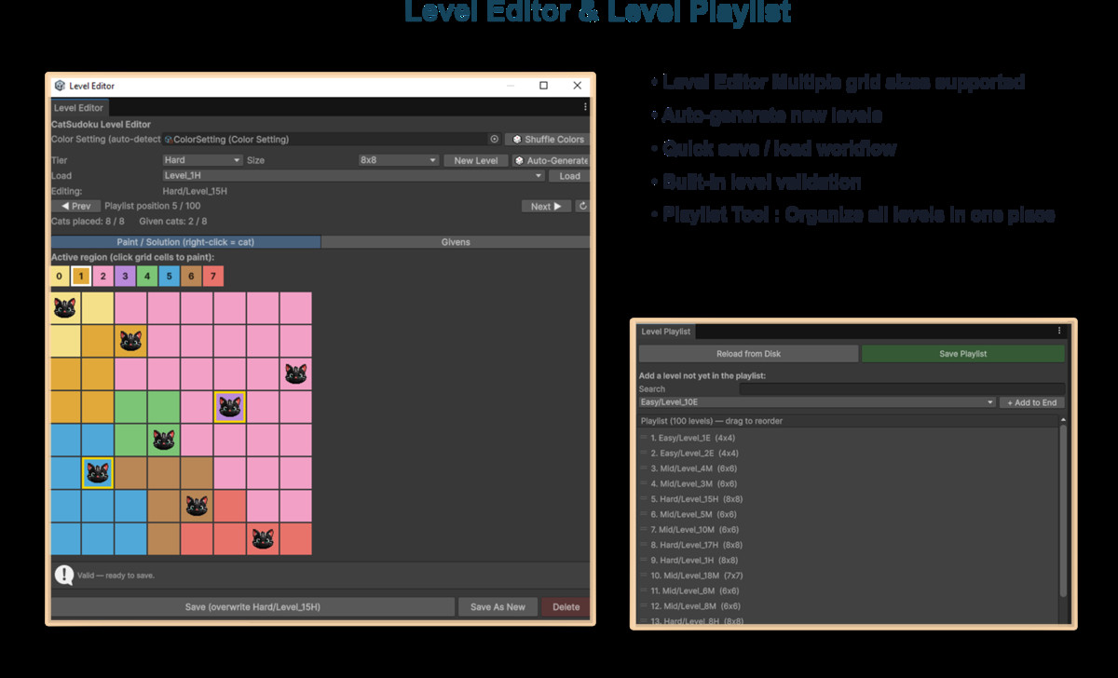Screen dimensions: 1118x678
Task: Select playlist row 10. Mid/Level_18M
Action: click(x=849, y=576)
